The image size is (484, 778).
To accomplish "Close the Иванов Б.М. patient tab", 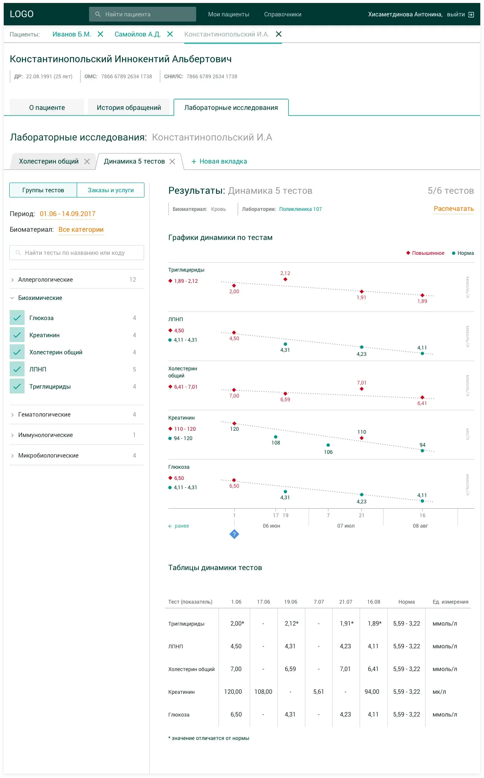I will (100, 34).
